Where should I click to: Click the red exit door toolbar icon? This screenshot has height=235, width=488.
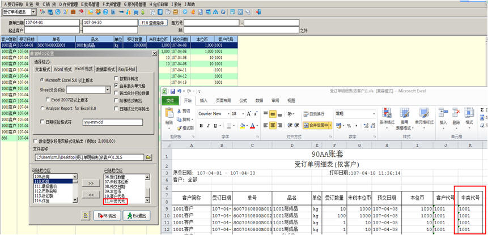[258, 12]
